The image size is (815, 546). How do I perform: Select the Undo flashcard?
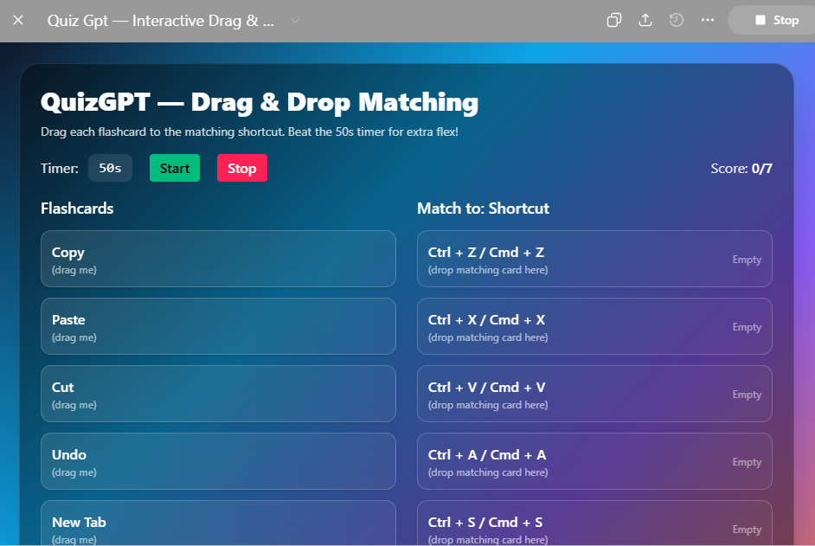pyautogui.click(x=218, y=461)
